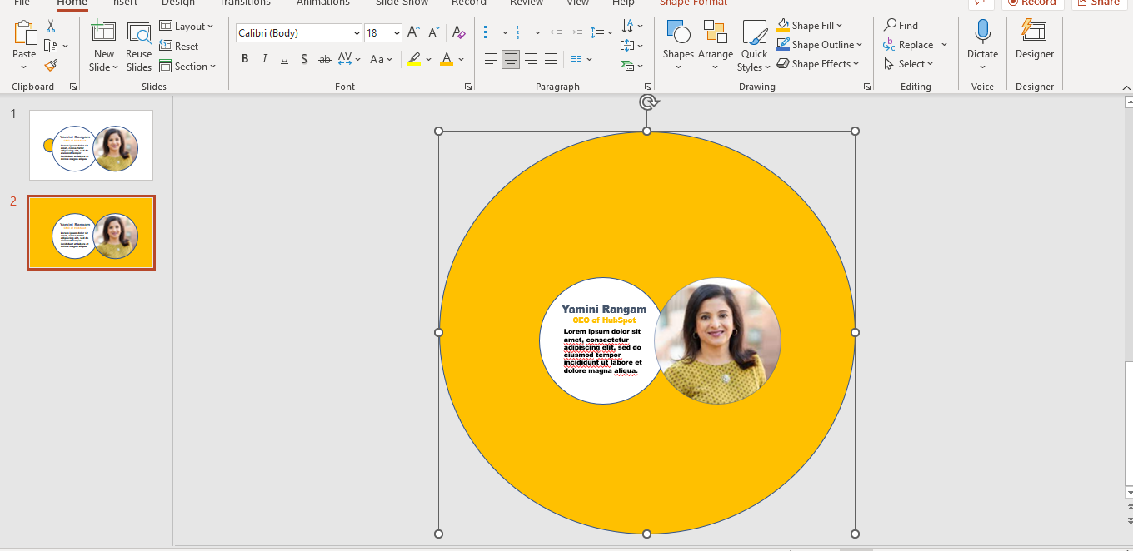This screenshot has width=1133, height=551.
Task: Click Replace in Editing group
Action: pyautogui.click(x=909, y=45)
